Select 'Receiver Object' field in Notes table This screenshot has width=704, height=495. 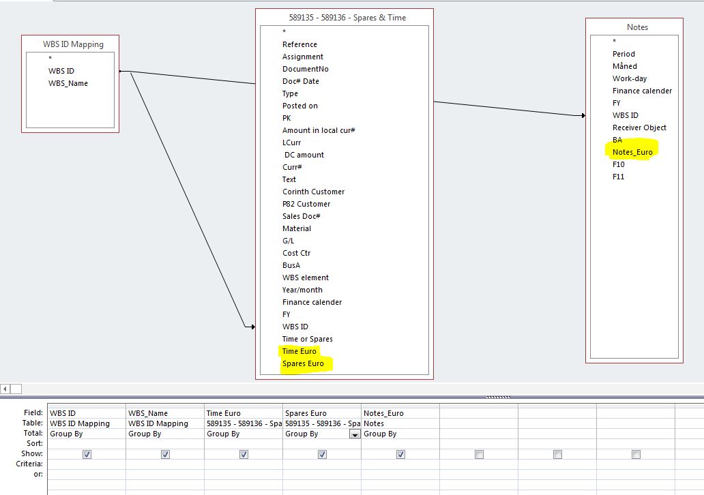[x=639, y=127]
